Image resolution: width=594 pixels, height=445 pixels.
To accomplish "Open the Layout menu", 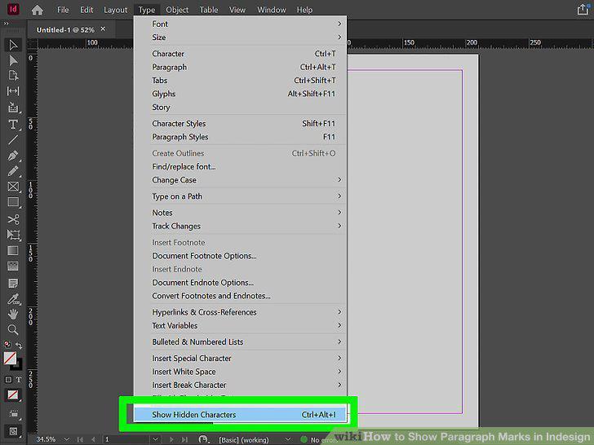I will click(x=116, y=10).
